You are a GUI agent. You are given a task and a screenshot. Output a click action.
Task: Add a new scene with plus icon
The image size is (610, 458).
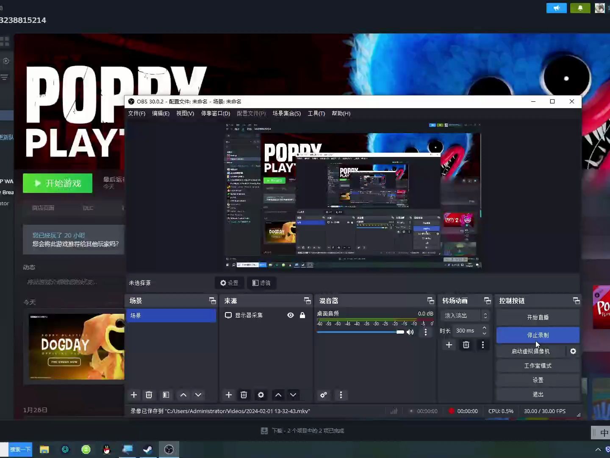coord(134,395)
